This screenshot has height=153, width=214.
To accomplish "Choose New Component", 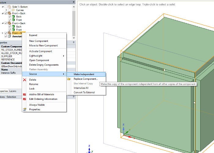I will [44, 41].
